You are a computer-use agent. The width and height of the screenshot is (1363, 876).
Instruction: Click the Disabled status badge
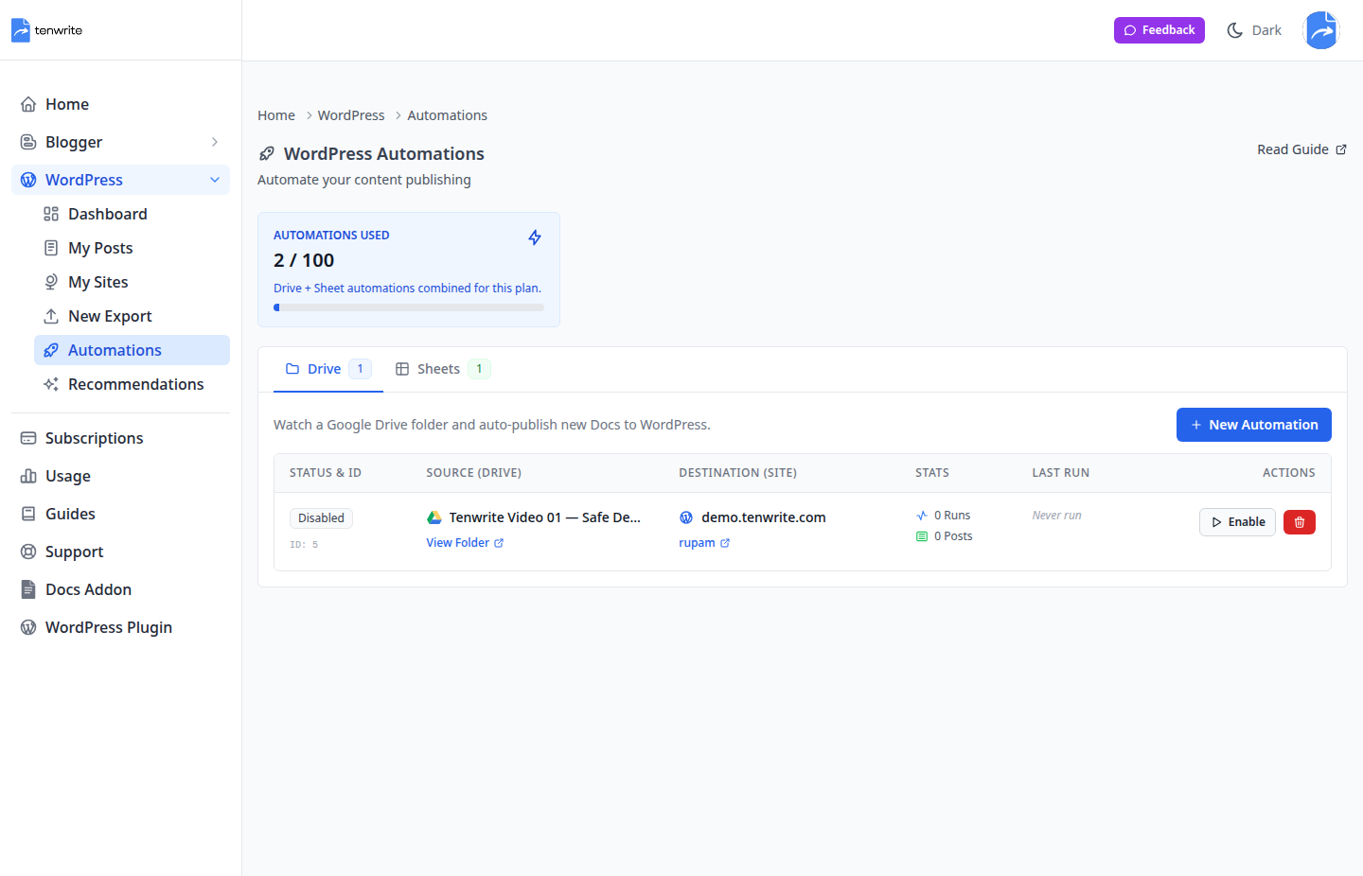tap(321, 518)
